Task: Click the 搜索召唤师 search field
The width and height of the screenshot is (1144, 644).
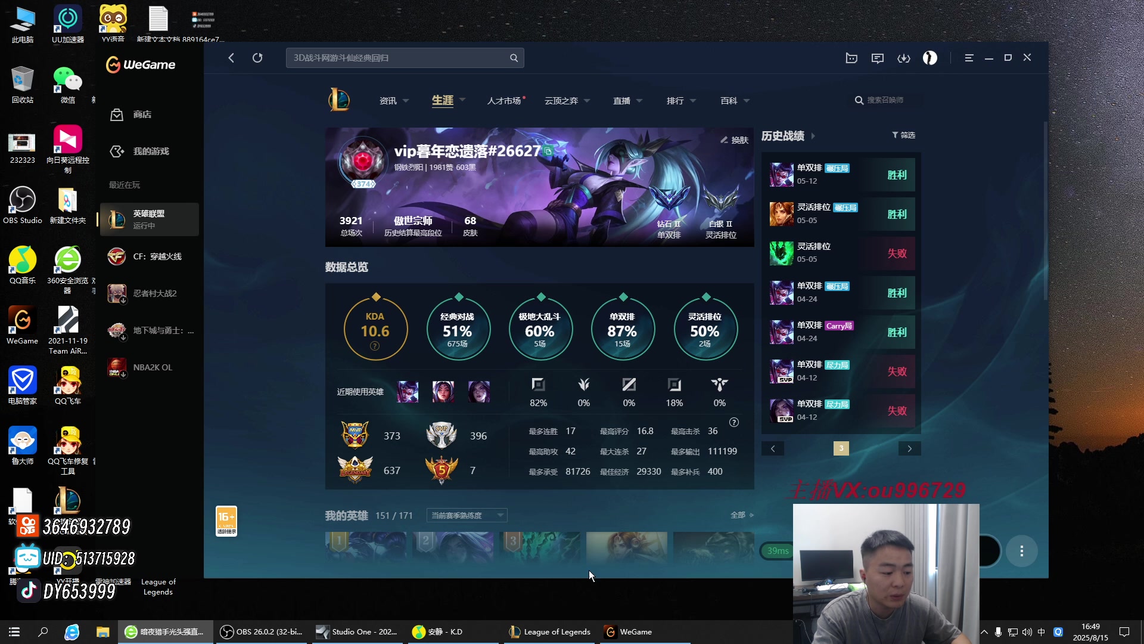Action: click(x=885, y=100)
